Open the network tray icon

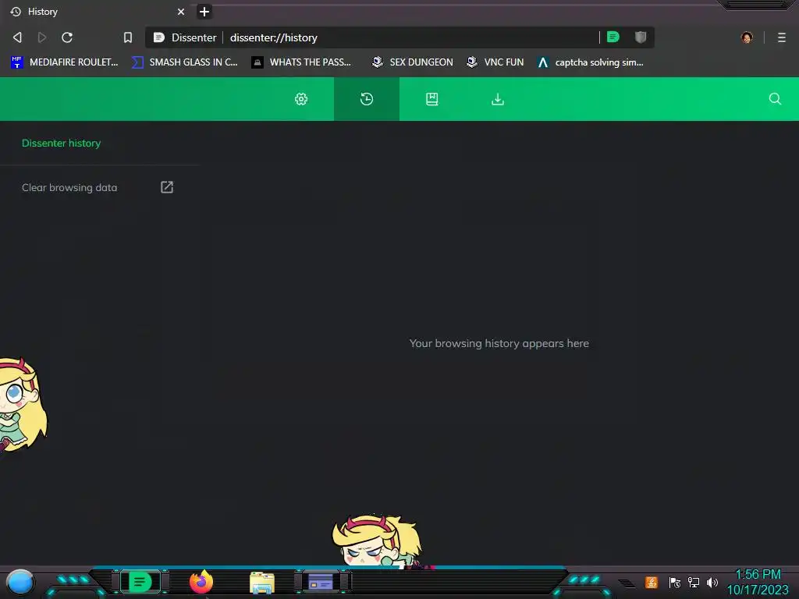(694, 582)
